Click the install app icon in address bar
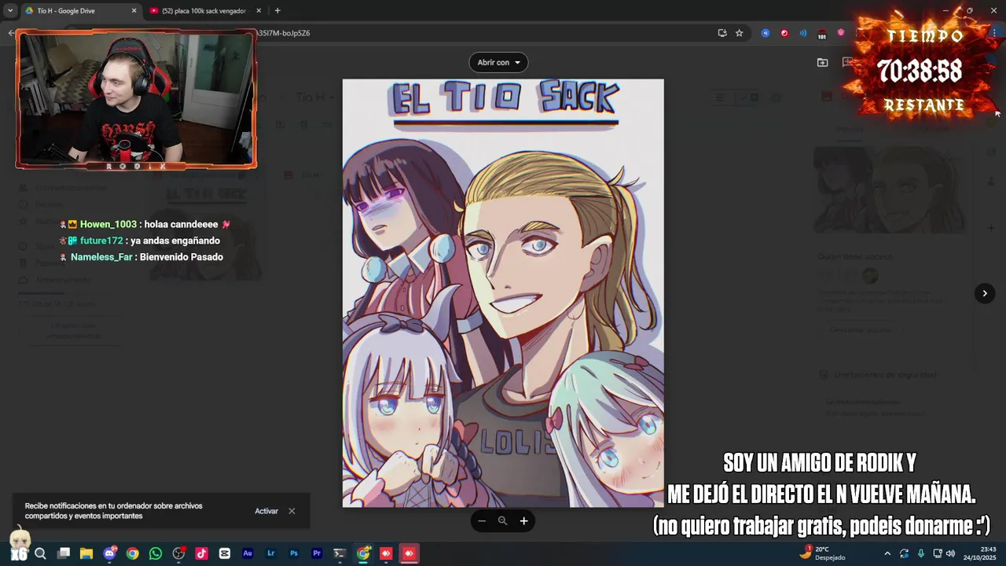Screen dimensions: 1006x566 pyautogui.click(x=722, y=33)
